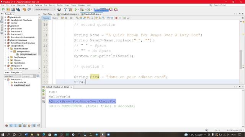Open the notification center in the system tray
The image size is (245, 137).
click(240, 134)
